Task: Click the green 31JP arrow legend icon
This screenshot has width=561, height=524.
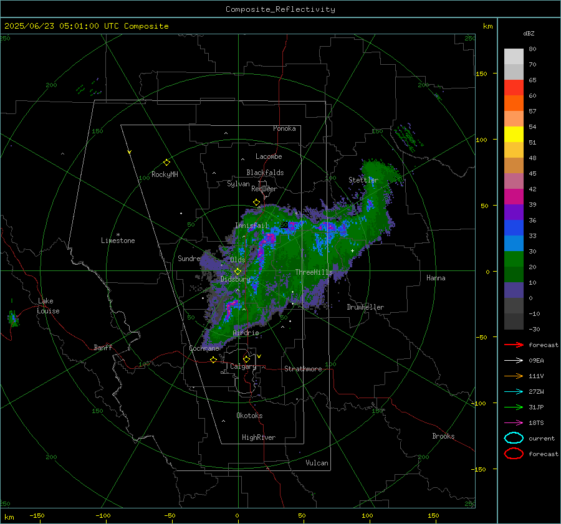Action: [x=514, y=407]
